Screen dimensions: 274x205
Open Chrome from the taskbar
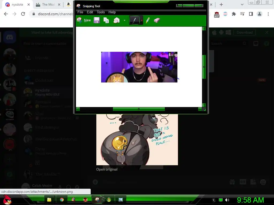point(62,200)
